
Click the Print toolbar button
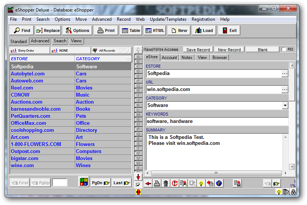pos(106,30)
